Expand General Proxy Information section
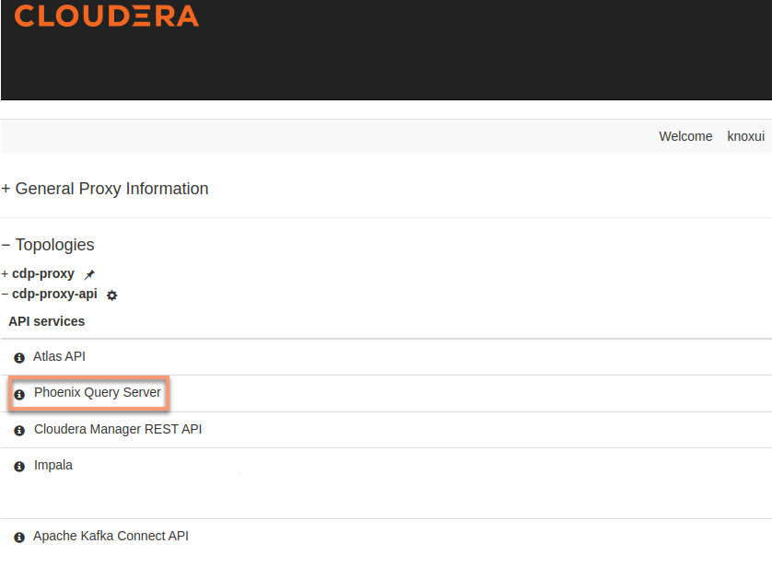The image size is (772, 567). click(x=6, y=189)
